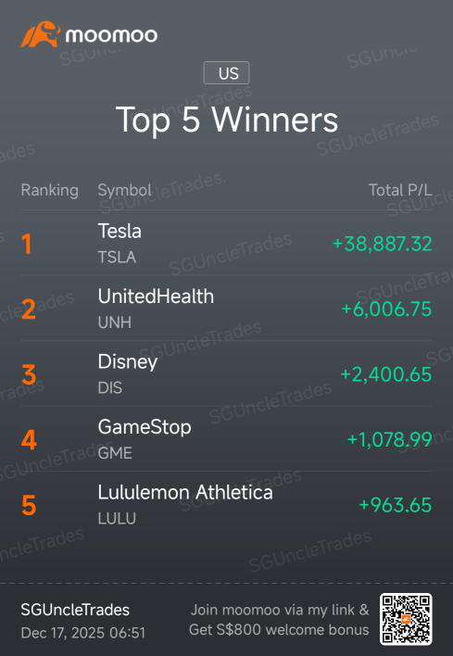
Task: Open the Tesla stock row
Action: [226, 243]
